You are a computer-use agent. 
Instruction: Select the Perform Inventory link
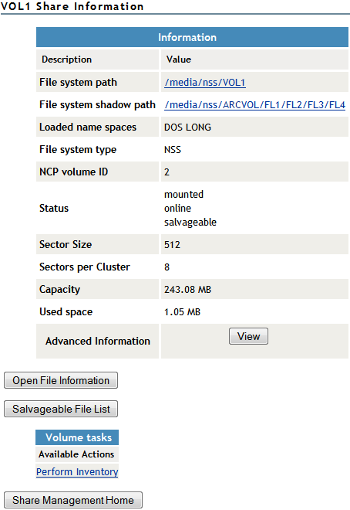[x=77, y=472]
